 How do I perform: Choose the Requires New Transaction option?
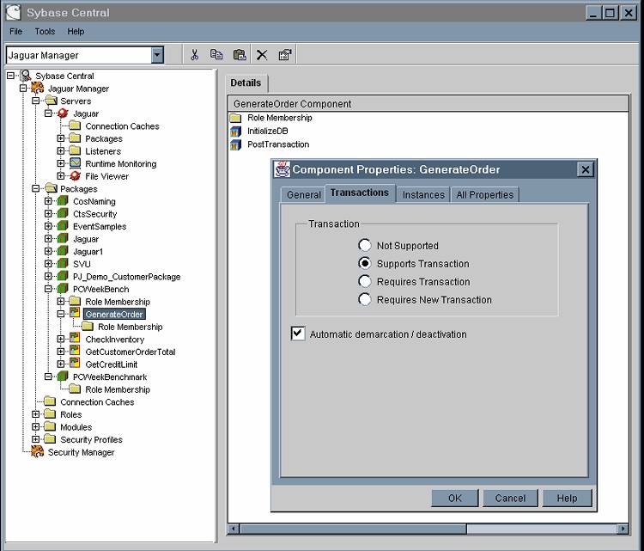(365, 299)
